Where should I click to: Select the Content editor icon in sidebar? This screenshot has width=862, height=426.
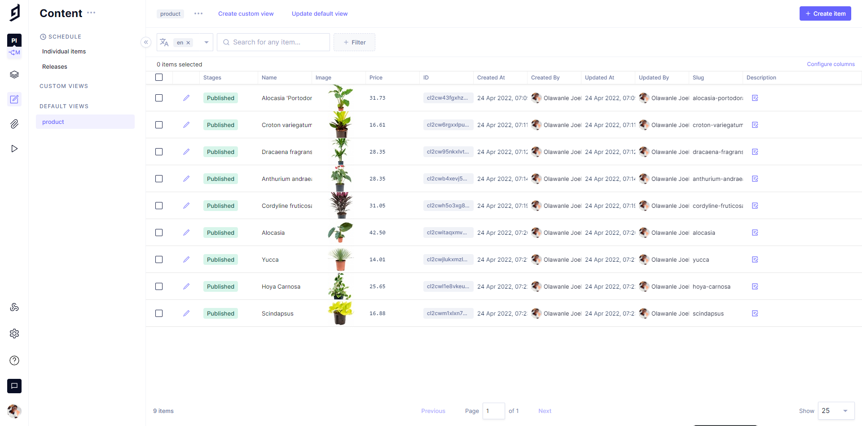point(14,99)
